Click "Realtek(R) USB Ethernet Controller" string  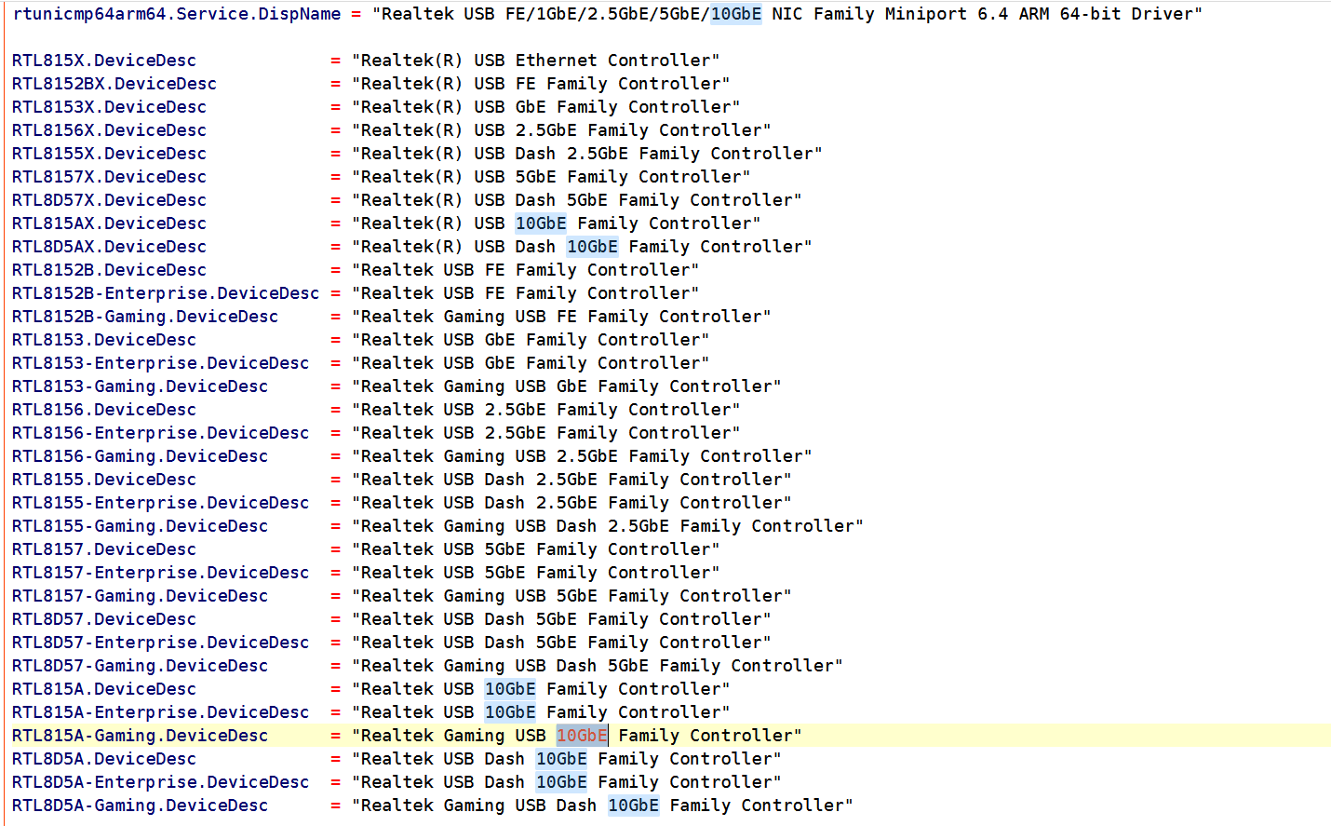(536, 61)
